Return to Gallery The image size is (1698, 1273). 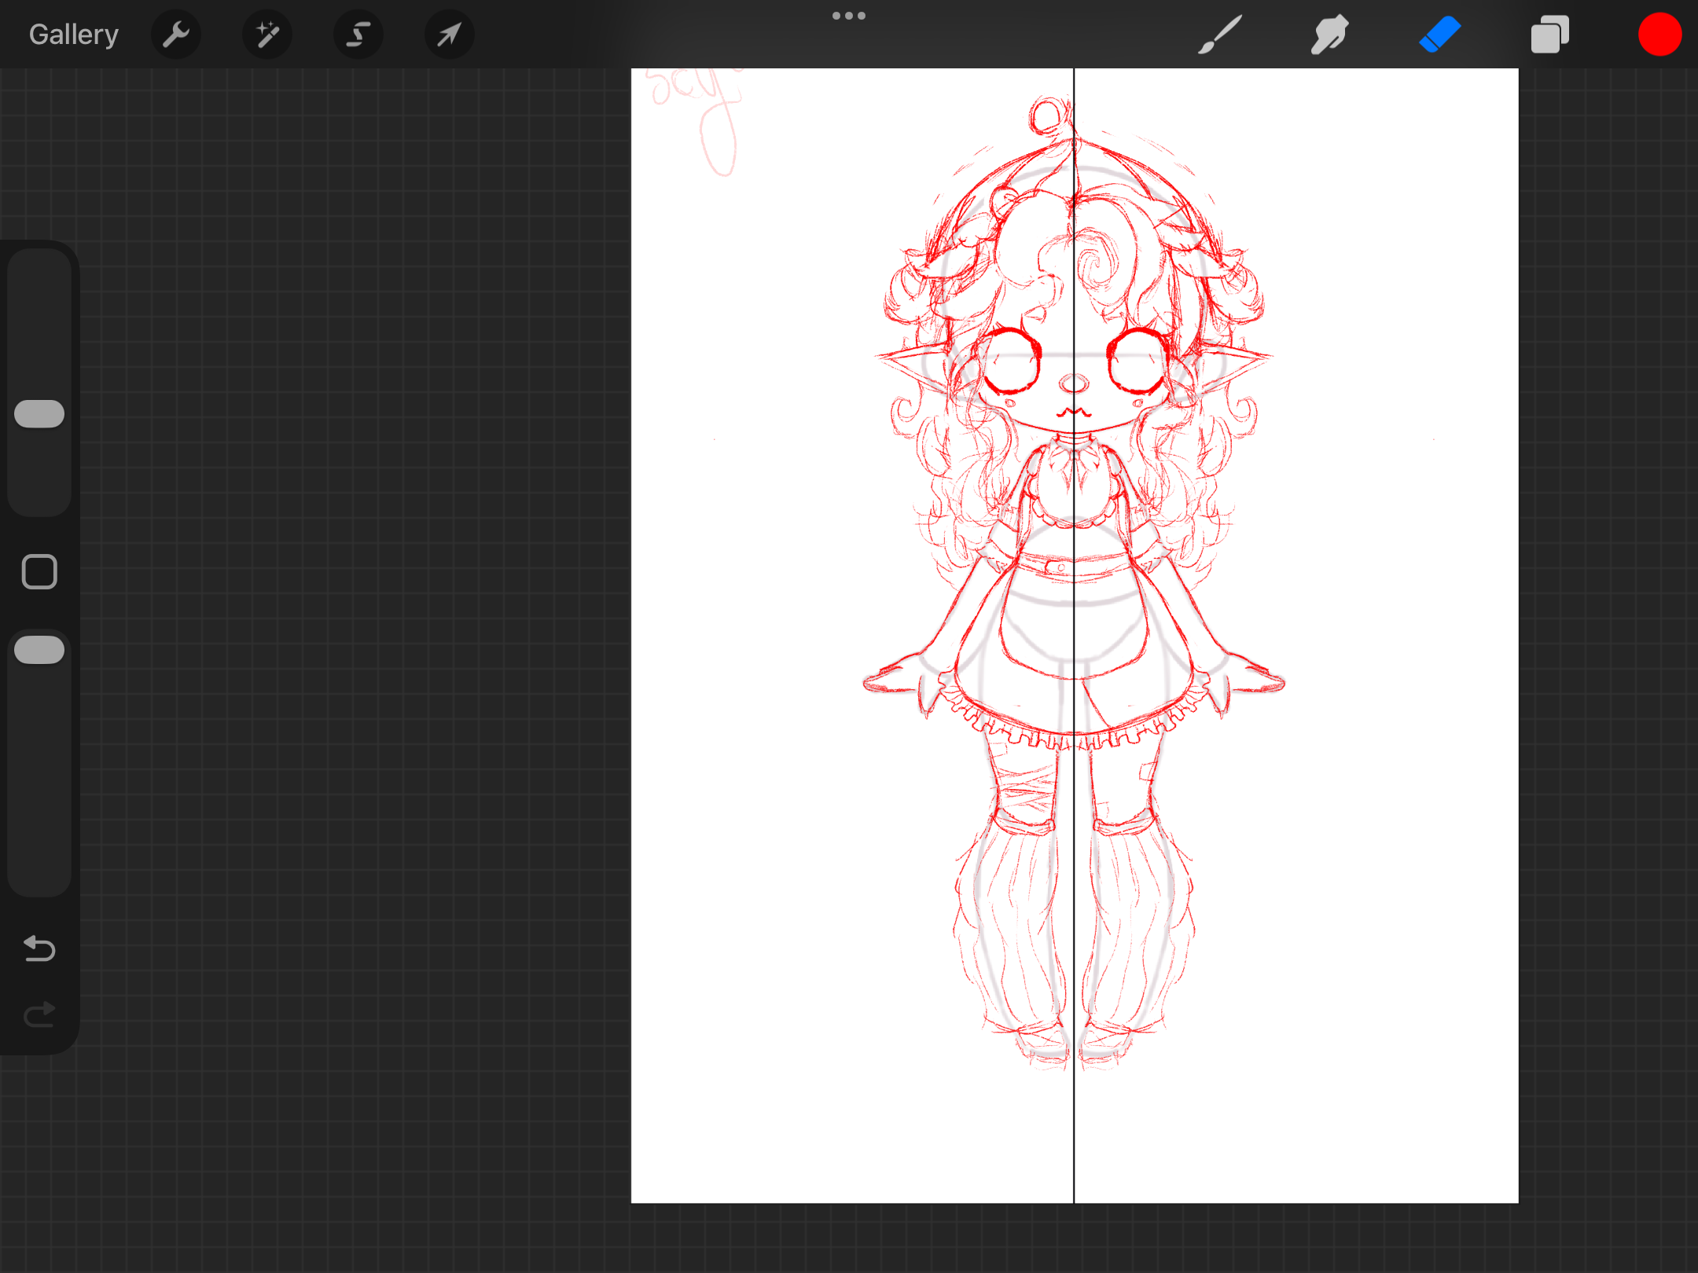[x=74, y=35]
